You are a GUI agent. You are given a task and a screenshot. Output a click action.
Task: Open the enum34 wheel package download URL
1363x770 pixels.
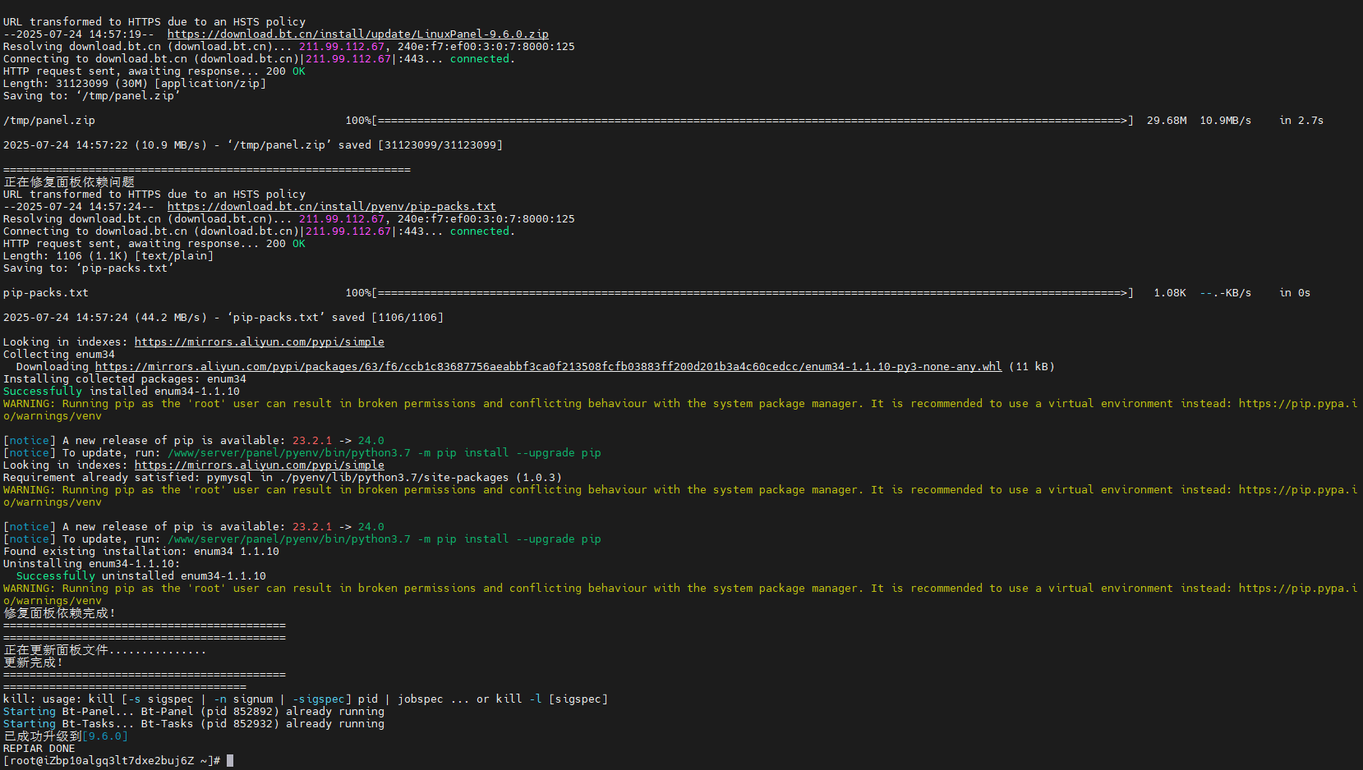pyautogui.click(x=548, y=367)
